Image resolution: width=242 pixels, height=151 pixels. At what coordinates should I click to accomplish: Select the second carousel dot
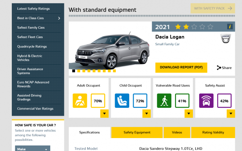[x=79, y=71]
